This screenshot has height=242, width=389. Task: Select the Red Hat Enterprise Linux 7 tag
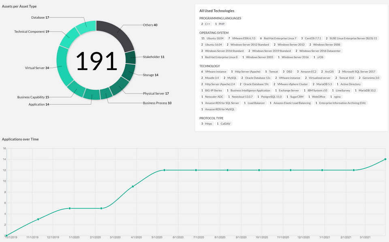[278, 38]
